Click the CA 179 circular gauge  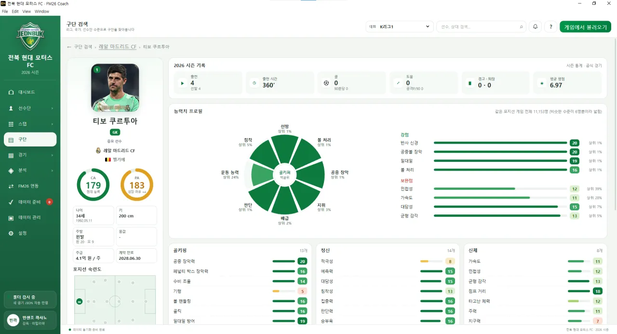point(93,185)
